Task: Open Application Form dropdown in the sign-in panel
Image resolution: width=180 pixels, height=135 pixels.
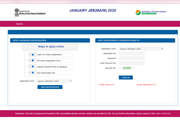Action: click(x=141, y=49)
